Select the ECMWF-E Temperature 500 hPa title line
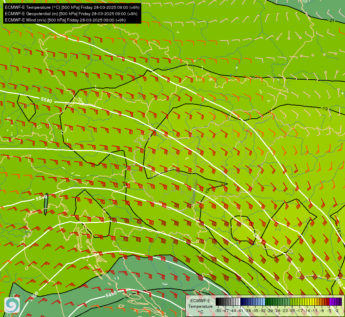345x317 pixels. (72, 7)
